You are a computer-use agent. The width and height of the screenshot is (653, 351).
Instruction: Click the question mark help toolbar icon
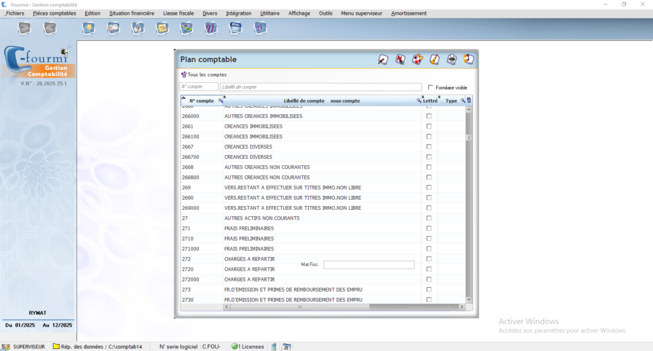pyautogui.click(x=137, y=27)
